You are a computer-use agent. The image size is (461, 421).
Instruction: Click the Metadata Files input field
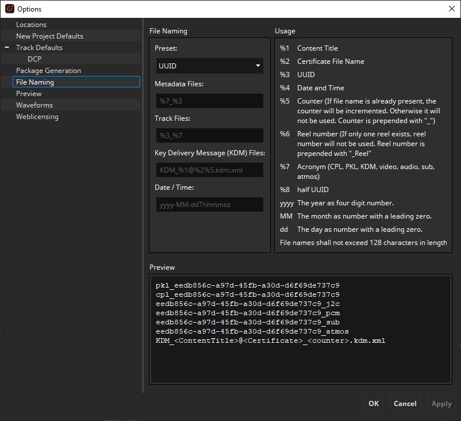click(209, 101)
